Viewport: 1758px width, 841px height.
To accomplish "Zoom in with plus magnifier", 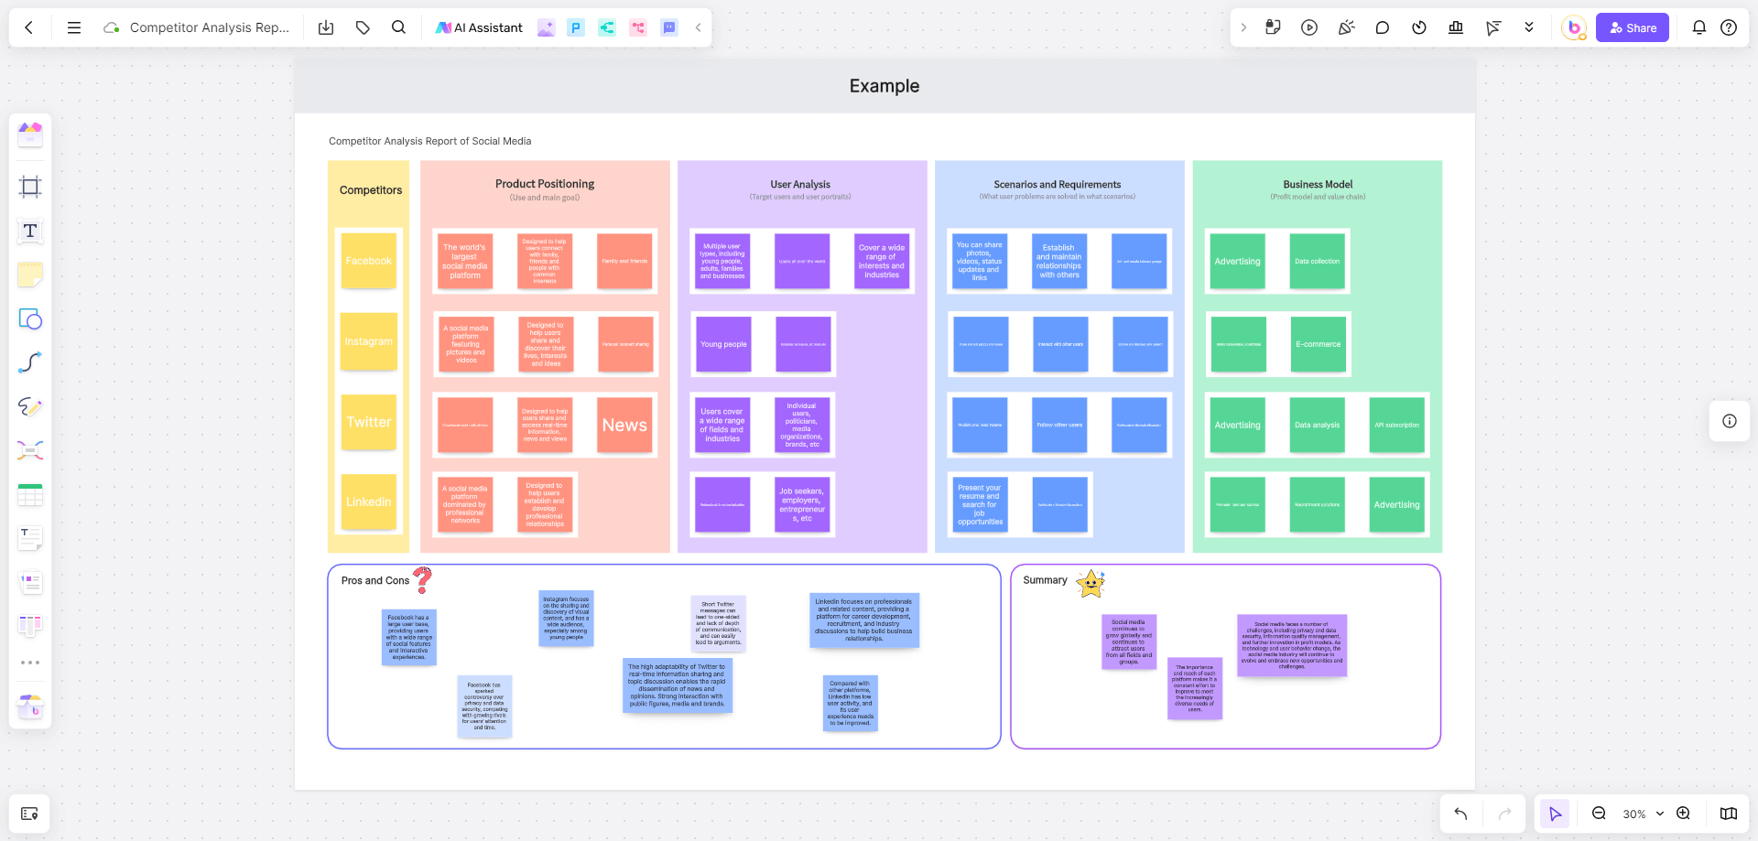I will tap(1683, 814).
